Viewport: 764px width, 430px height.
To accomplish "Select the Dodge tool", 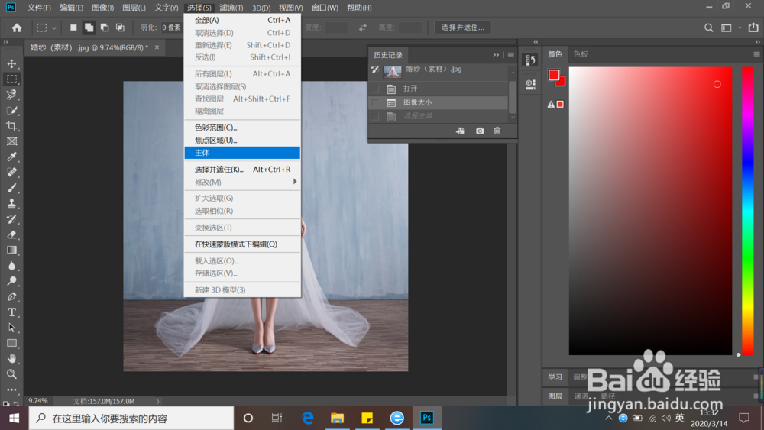I will [11, 281].
